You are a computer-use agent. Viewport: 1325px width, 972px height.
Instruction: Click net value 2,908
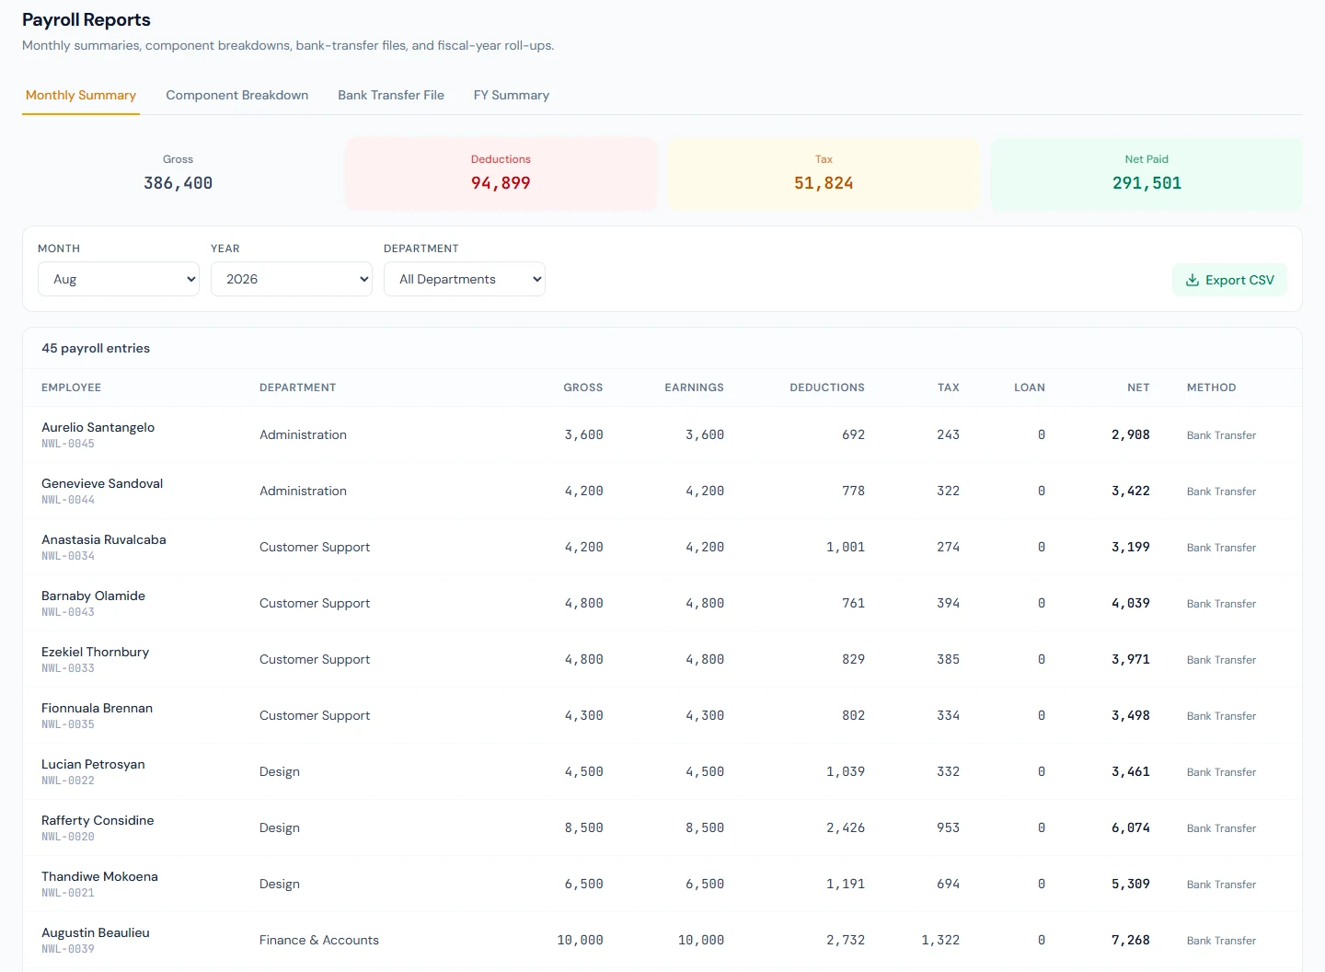click(x=1131, y=434)
